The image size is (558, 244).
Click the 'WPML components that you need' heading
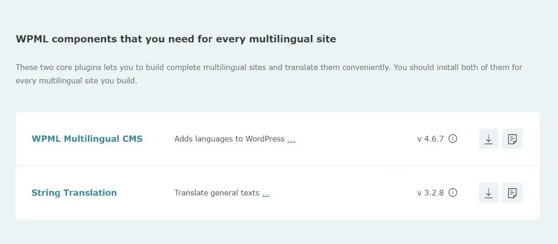pos(176,39)
